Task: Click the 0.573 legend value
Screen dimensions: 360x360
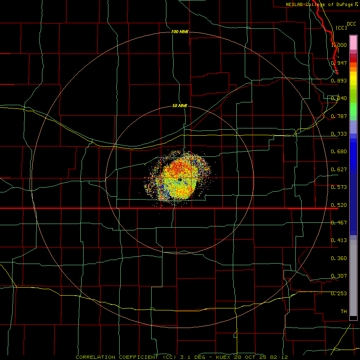Action: [339, 187]
